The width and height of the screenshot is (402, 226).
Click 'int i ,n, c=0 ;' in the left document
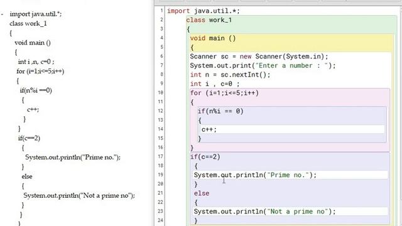[x=36, y=62]
